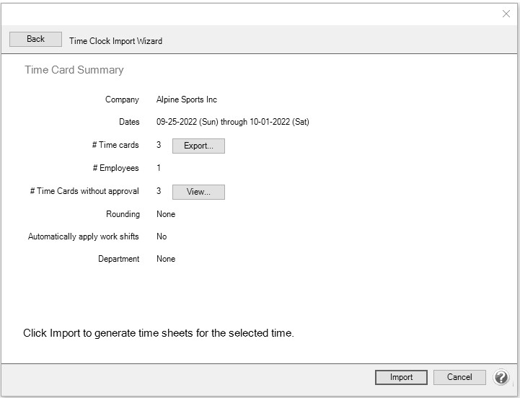This screenshot has height=398, width=520.
Task: Click the Automatically apply work shifts label
Action: coord(83,236)
